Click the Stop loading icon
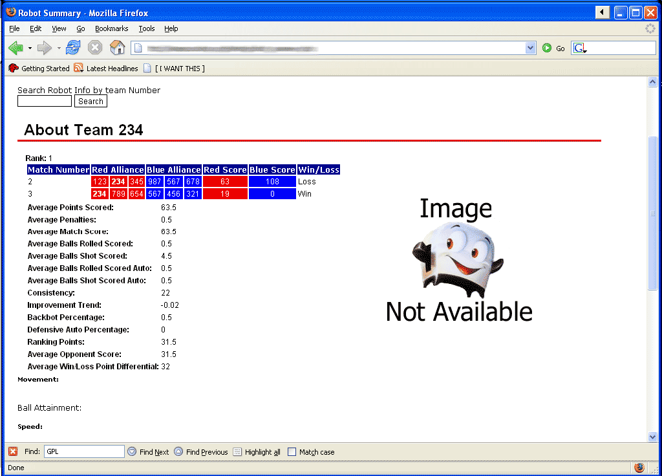 [x=95, y=48]
